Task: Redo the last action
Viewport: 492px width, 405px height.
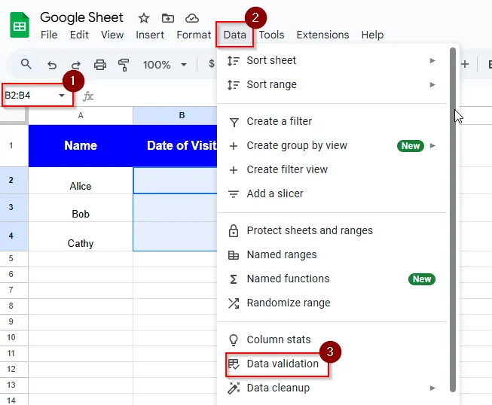Action: pyautogui.click(x=75, y=65)
